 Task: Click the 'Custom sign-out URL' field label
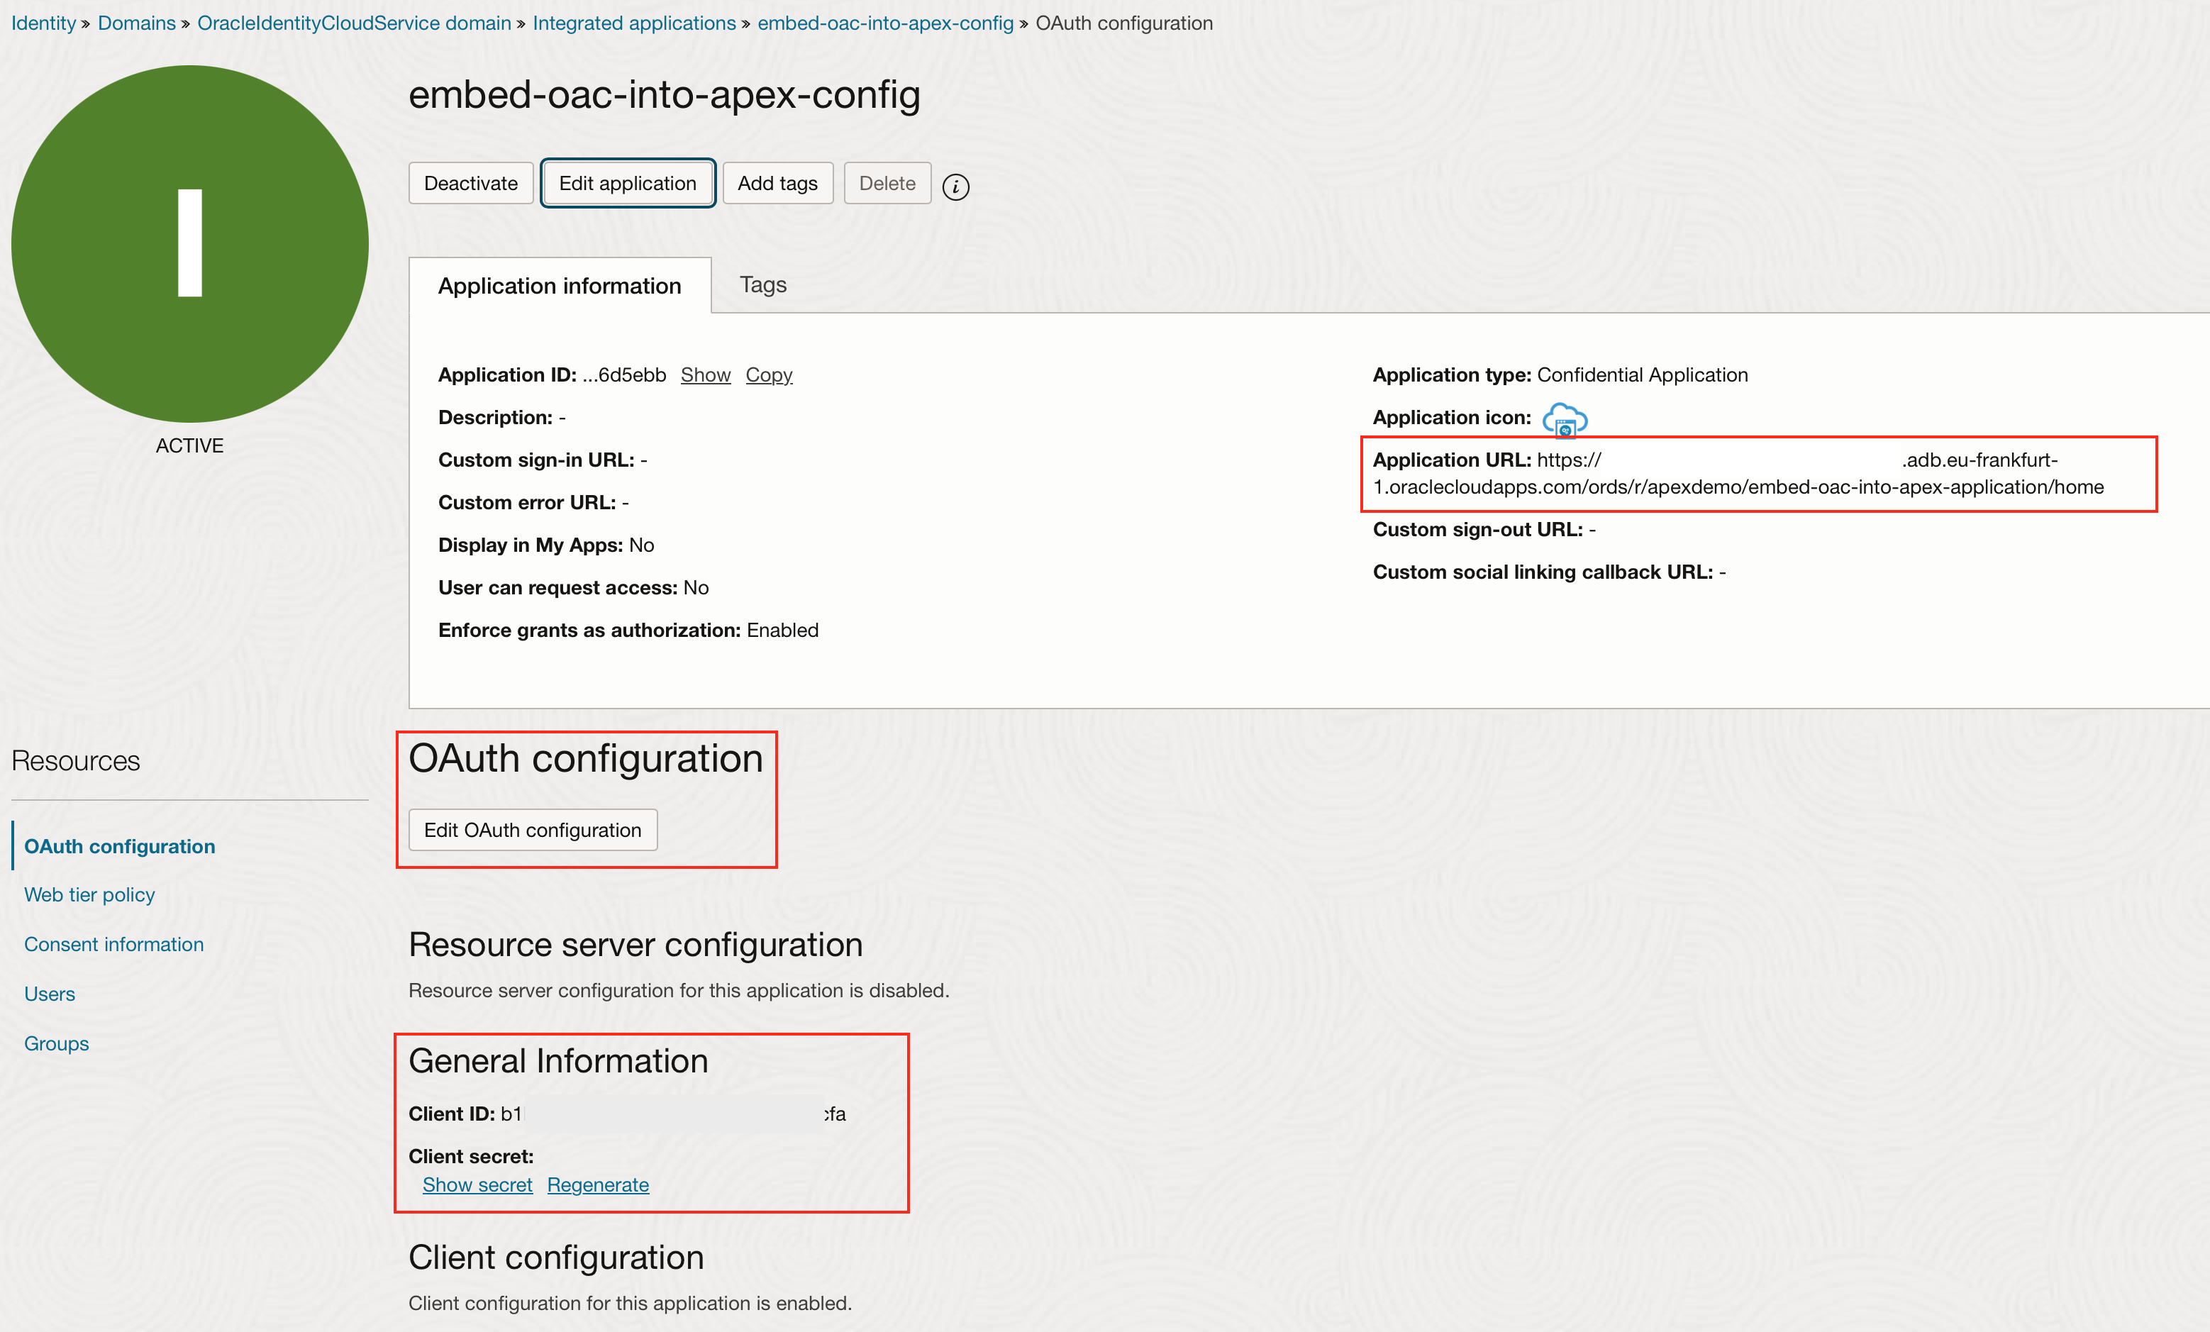pos(1478,529)
